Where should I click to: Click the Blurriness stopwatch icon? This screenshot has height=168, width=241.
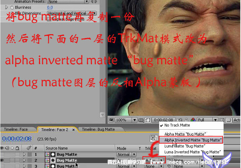click(11, 7)
